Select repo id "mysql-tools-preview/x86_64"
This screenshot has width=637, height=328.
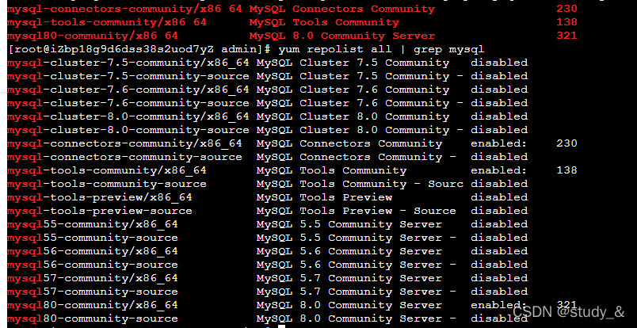[x=100, y=197]
